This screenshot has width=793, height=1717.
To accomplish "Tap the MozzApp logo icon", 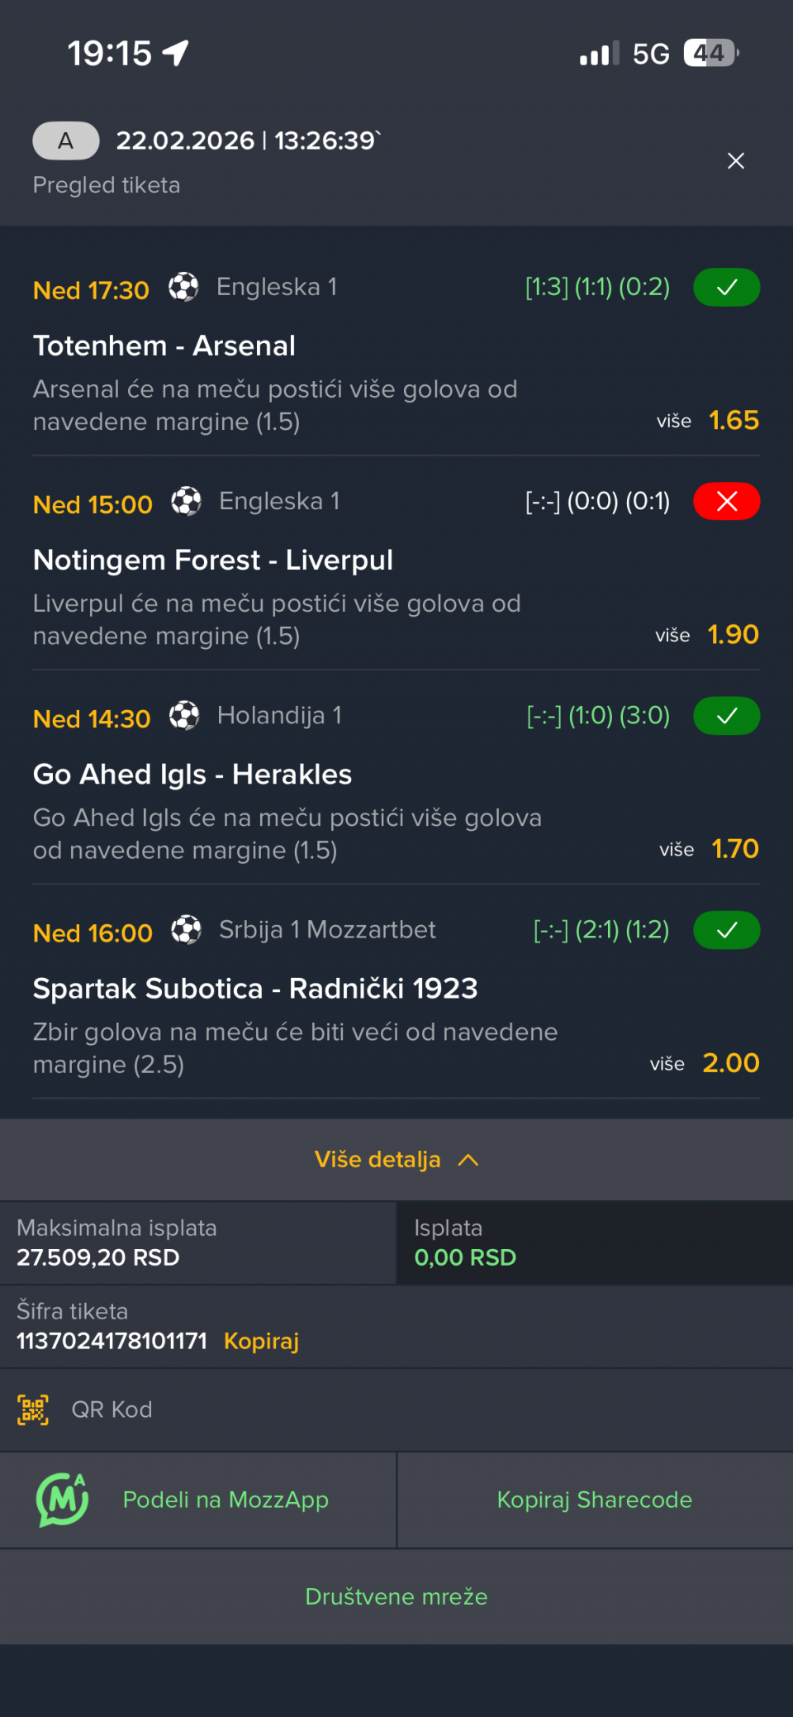I will tap(62, 1500).
